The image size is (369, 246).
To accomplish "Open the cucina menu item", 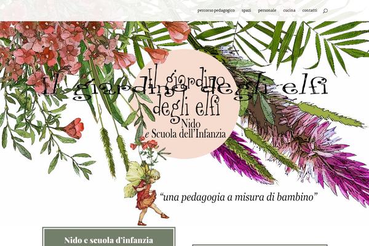I will coord(289,10).
